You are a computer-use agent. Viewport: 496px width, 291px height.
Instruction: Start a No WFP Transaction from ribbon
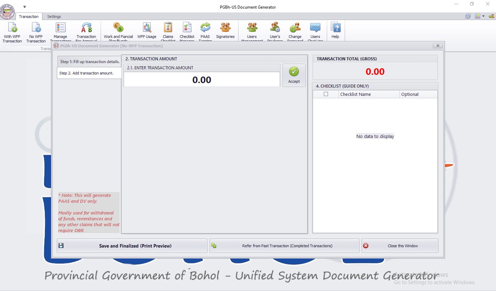pyautogui.click(x=36, y=32)
